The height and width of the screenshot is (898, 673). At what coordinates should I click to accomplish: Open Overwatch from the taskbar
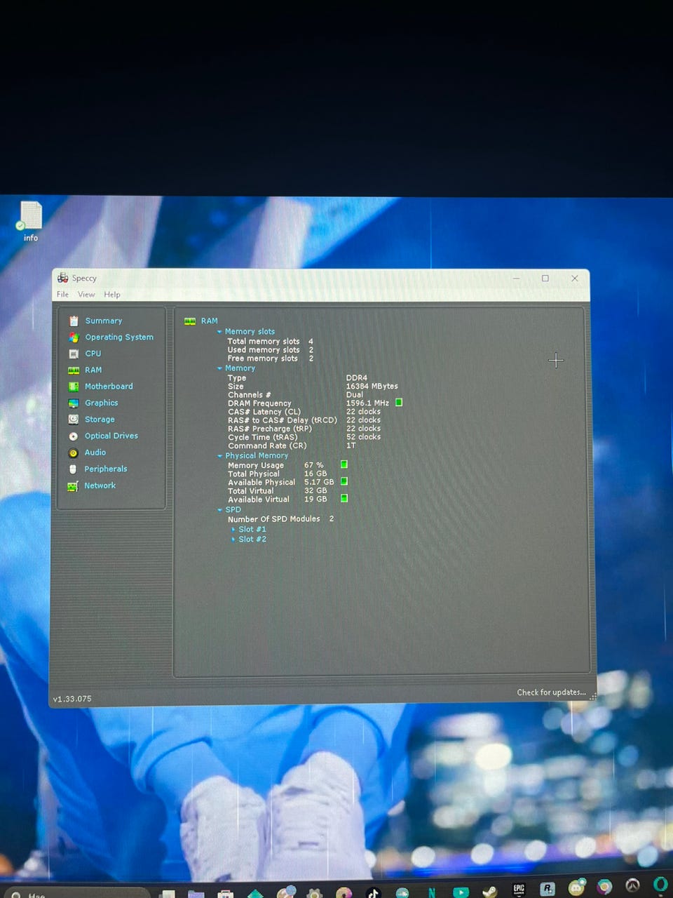click(x=633, y=886)
